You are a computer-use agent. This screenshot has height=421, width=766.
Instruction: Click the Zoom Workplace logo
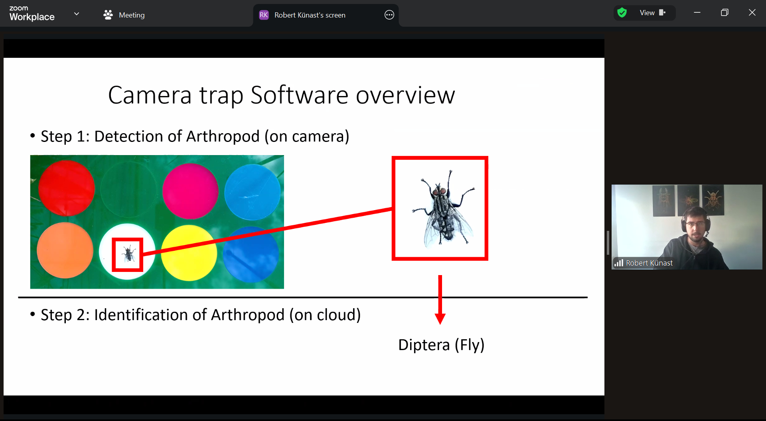click(x=32, y=14)
